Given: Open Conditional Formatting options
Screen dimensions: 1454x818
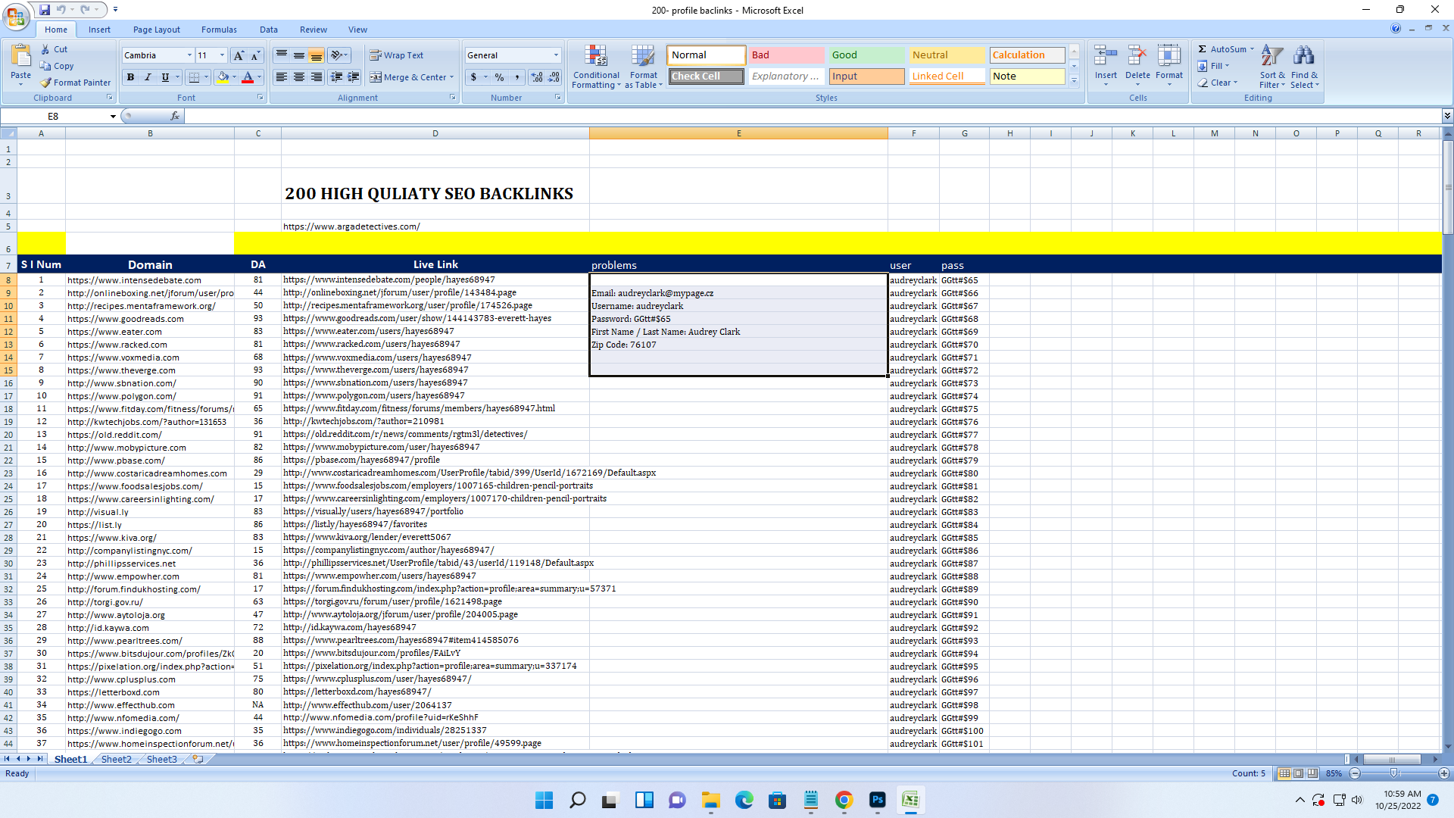Looking at the screenshot, I should tap(596, 67).
